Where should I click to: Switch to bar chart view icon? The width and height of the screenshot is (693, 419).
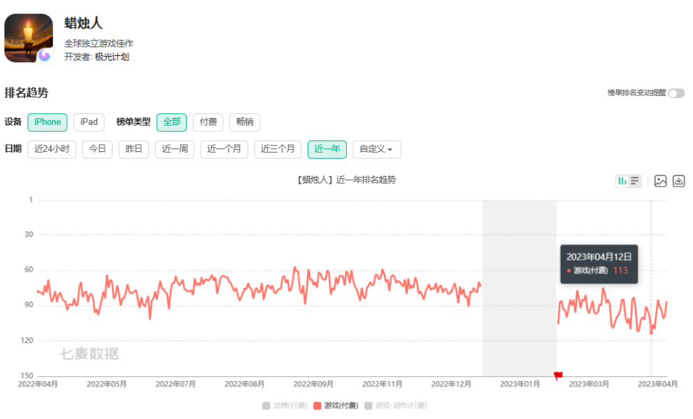pyautogui.click(x=622, y=180)
